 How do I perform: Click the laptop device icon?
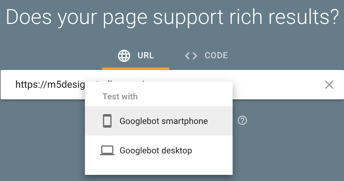(x=107, y=150)
